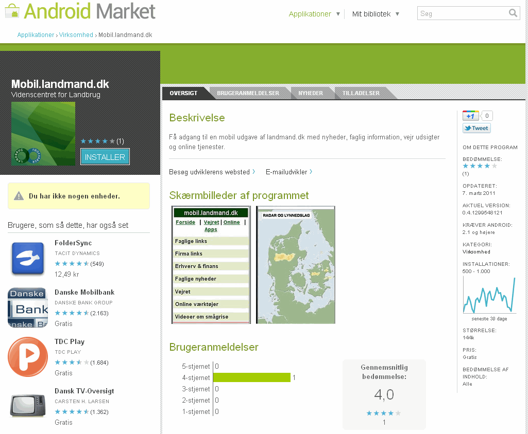528x434 pixels.
Task: Share the app with Tweet button
Action: pos(476,129)
